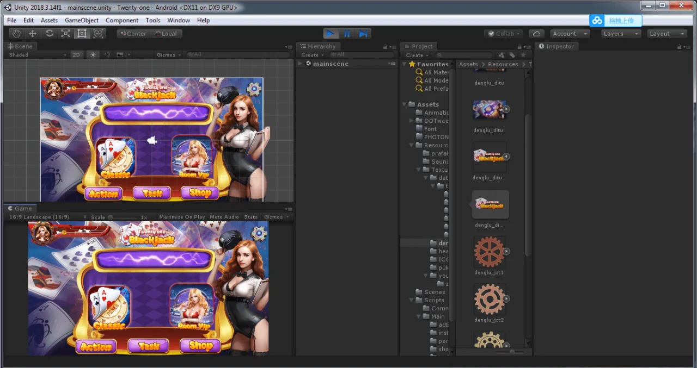This screenshot has width=697, height=368.
Task: Open the Layers dropdown
Action: pos(621,34)
